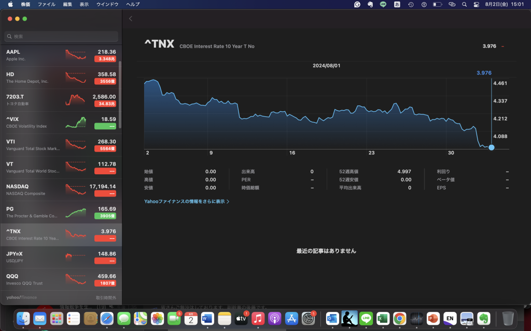Image resolution: width=531 pixels, height=331 pixels.
Task: Click the blue scrubber dot on the chart
Action: point(491,147)
